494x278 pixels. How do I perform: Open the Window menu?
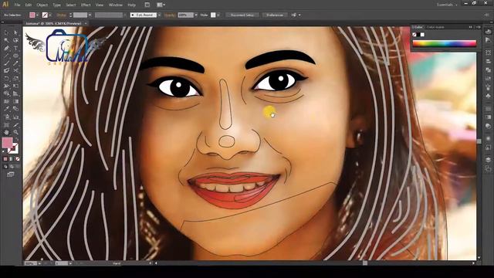(x=115, y=5)
